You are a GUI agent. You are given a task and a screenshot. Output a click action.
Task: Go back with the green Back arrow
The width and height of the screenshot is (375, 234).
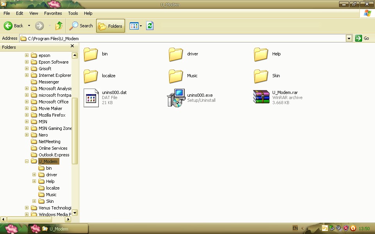click(13, 26)
